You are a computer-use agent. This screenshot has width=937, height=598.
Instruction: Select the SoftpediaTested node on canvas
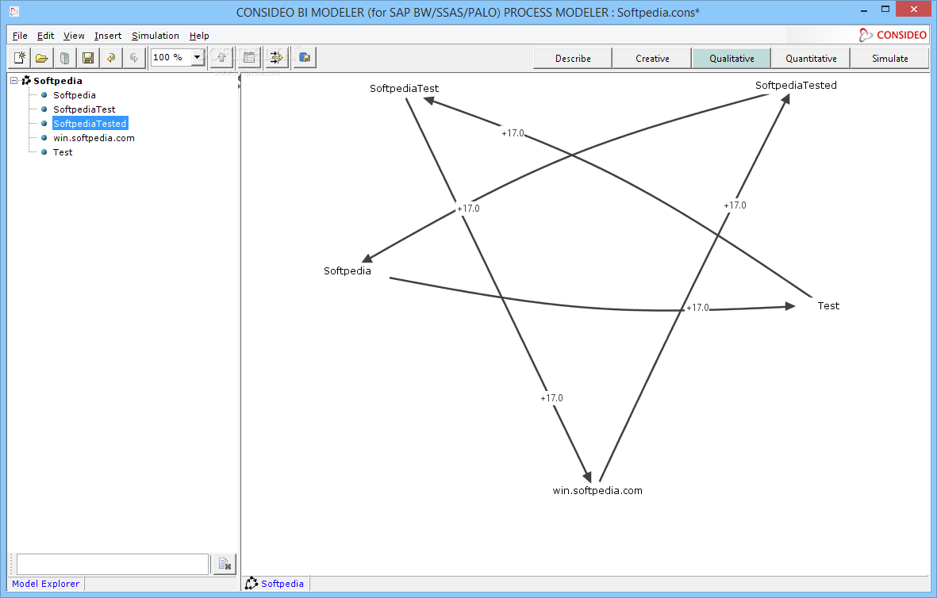click(796, 86)
